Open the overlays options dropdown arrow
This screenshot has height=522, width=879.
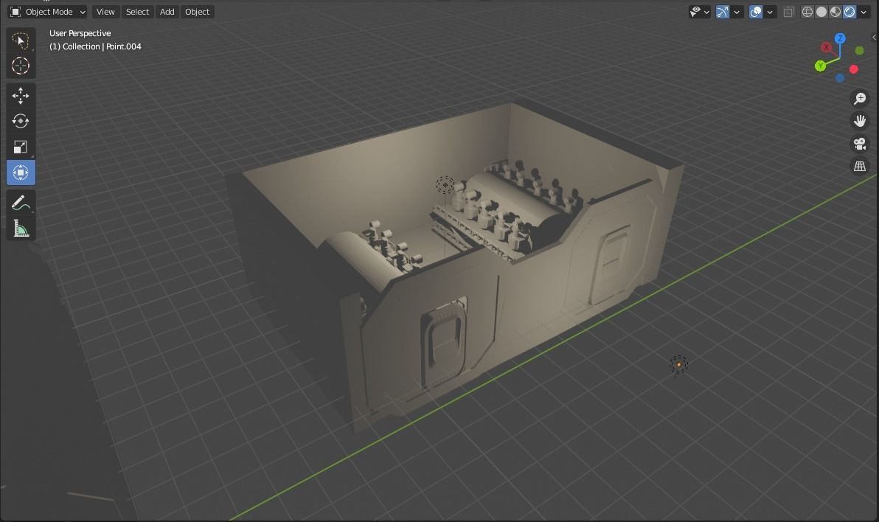click(770, 12)
